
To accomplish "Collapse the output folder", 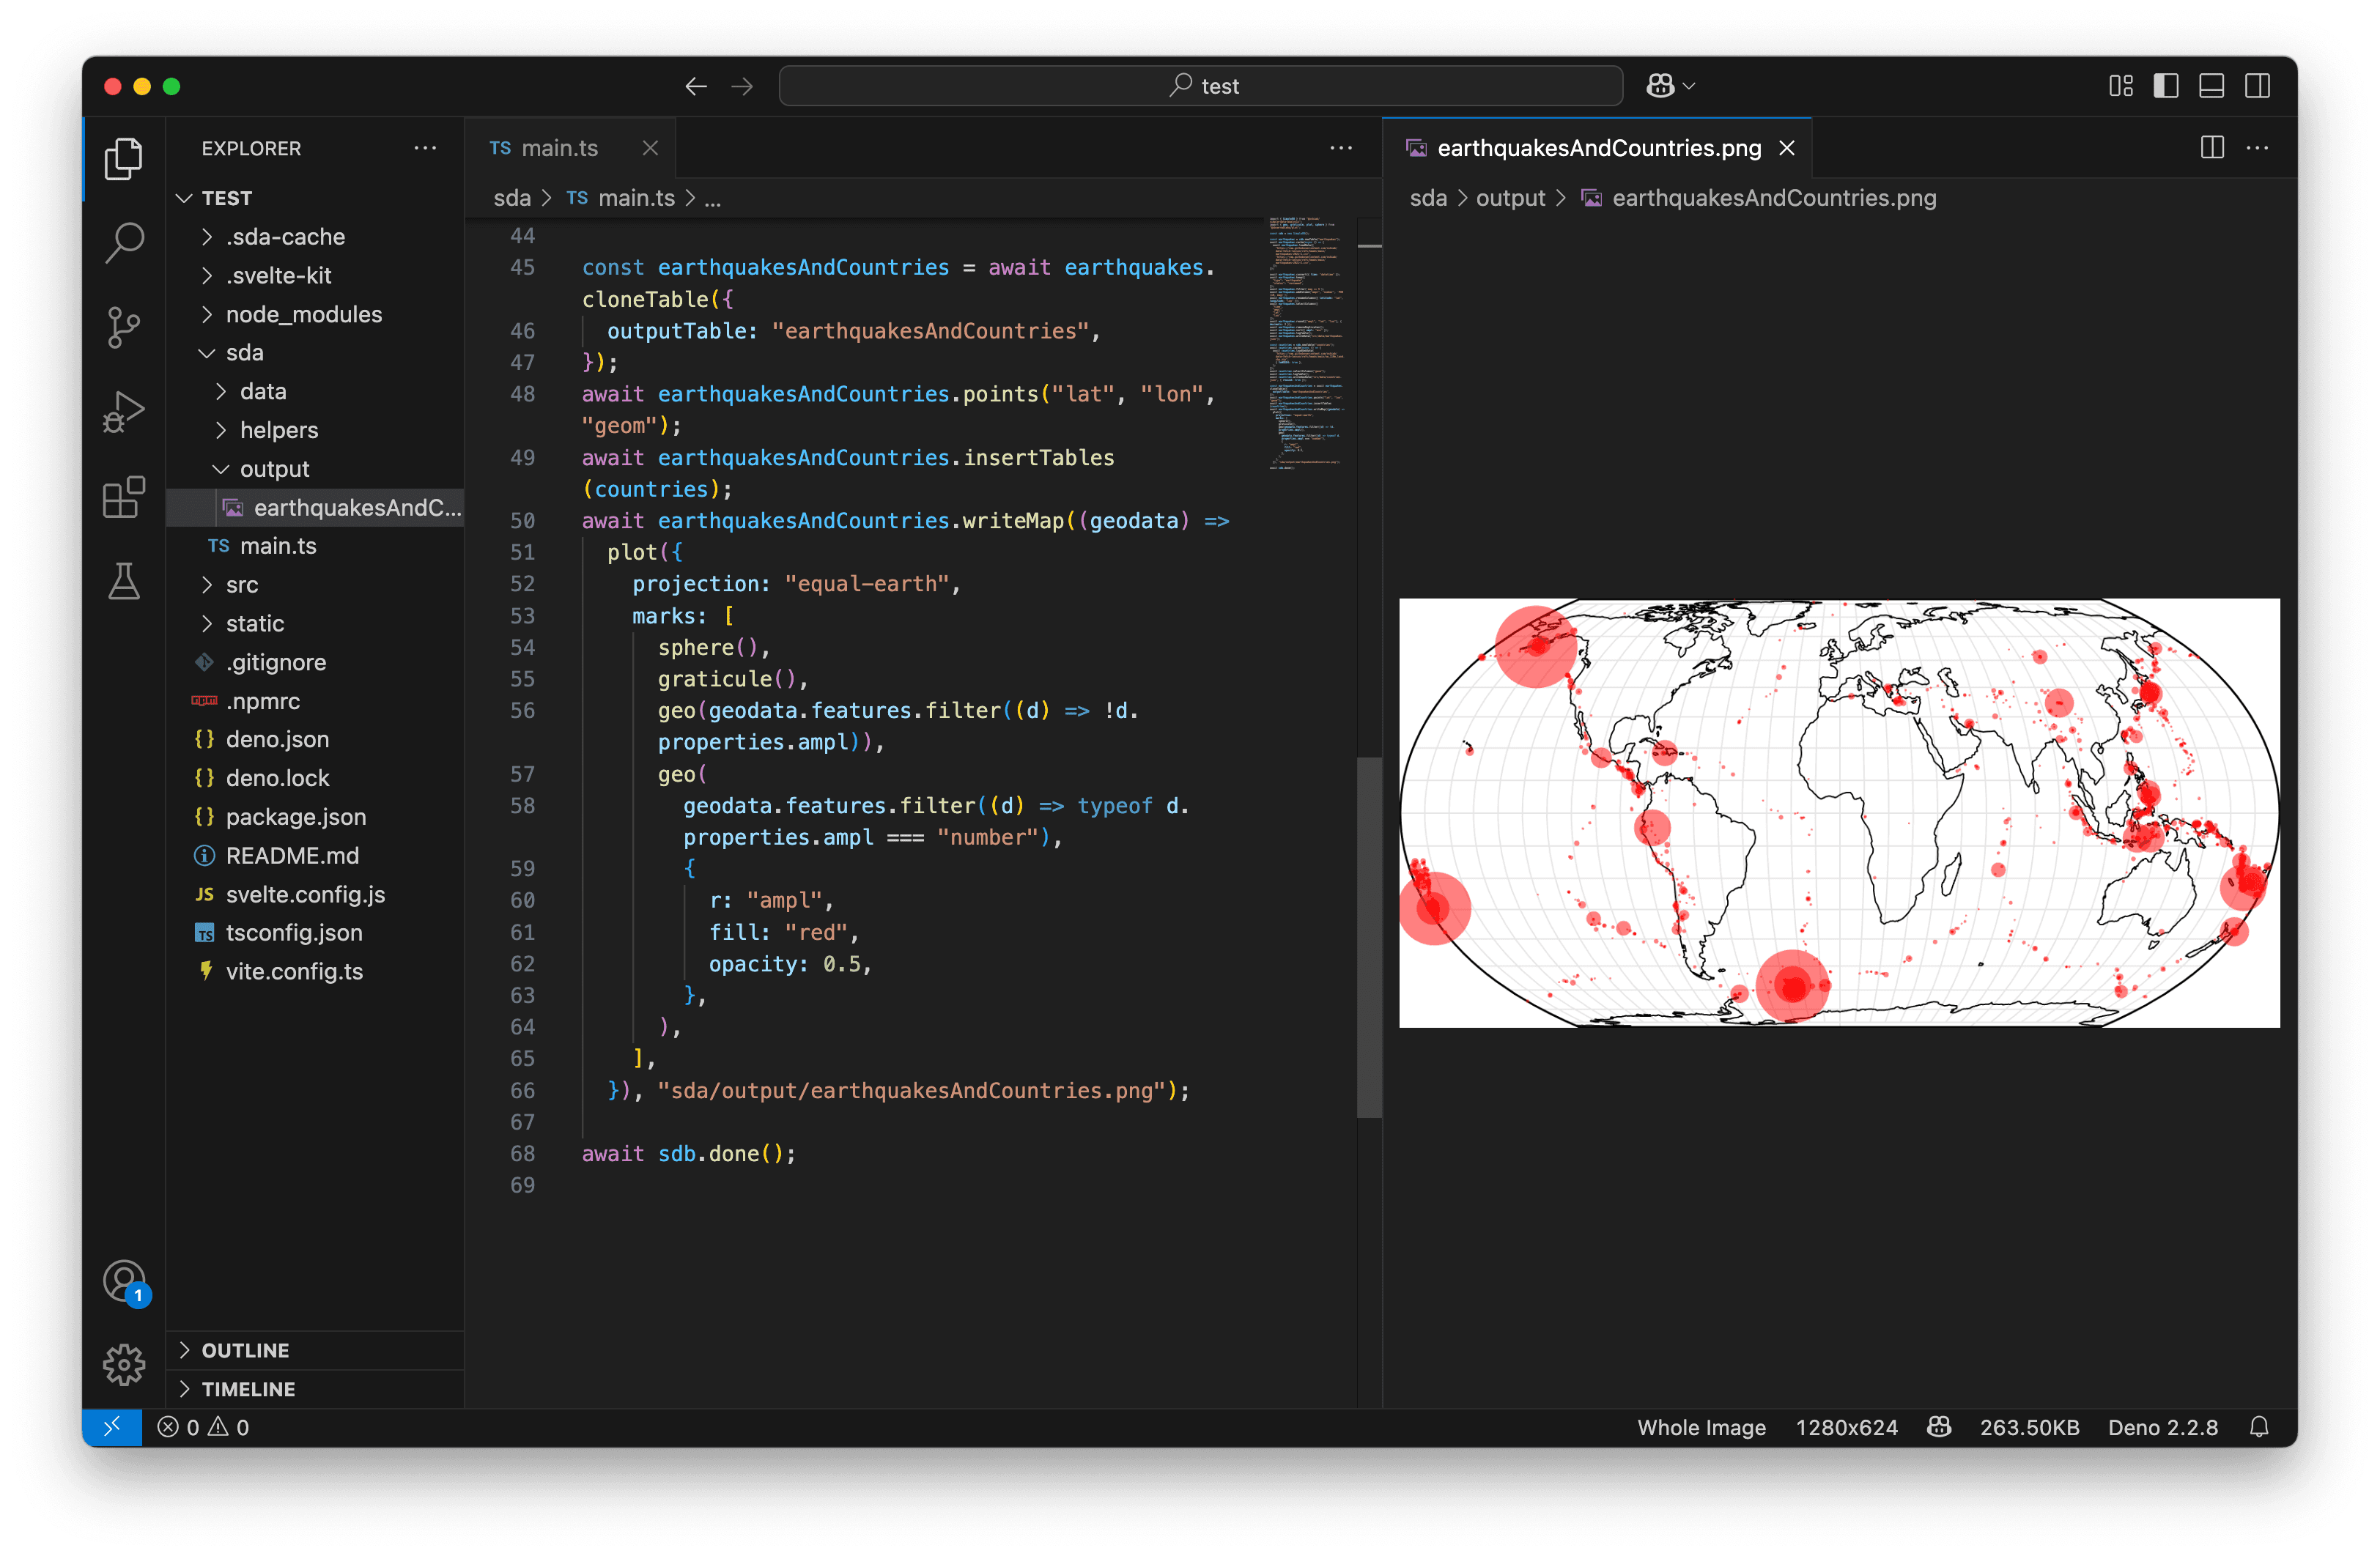I will 315,469.
